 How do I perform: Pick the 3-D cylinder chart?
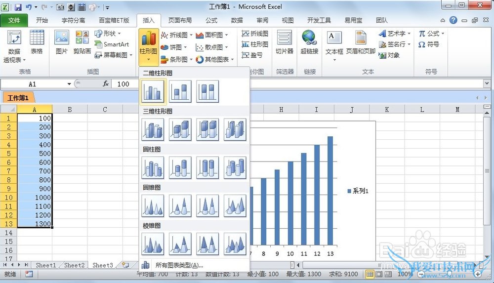click(235, 167)
